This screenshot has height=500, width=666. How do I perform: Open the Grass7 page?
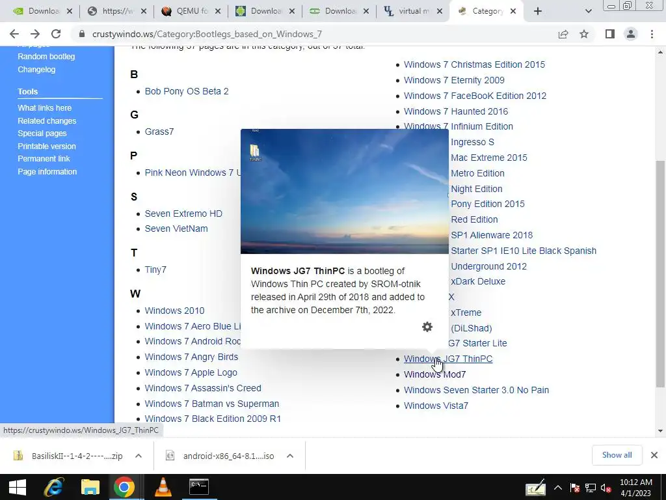point(159,132)
